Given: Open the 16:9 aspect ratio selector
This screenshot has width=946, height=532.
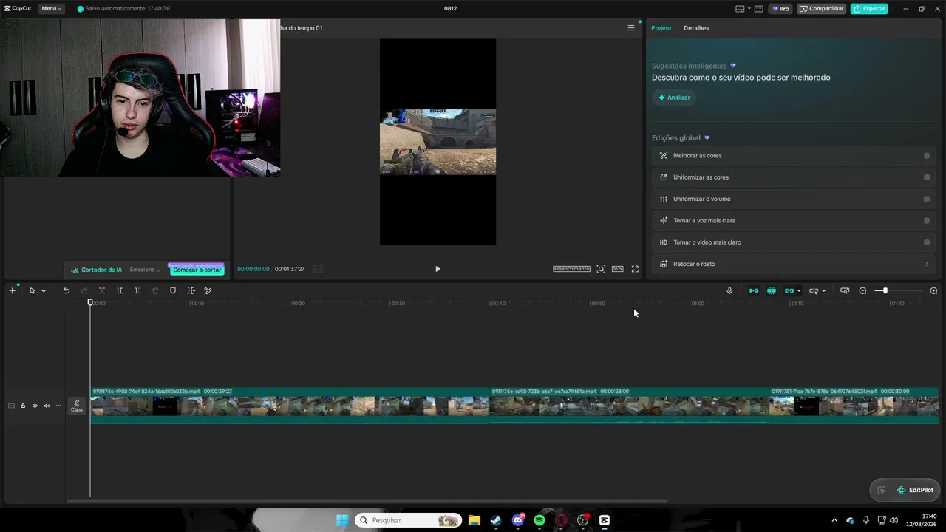Looking at the screenshot, I should tap(617, 269).
